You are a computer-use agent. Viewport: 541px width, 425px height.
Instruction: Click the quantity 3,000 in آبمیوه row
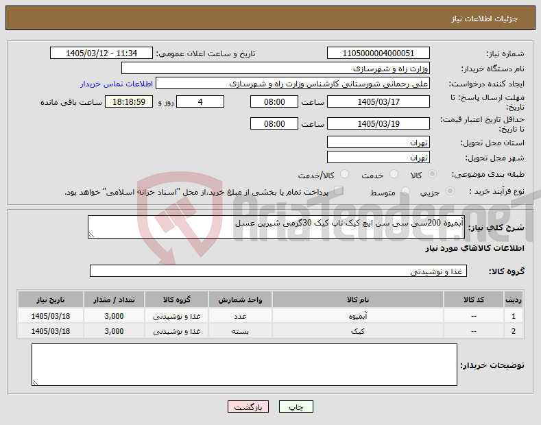[x=114, y=316]
